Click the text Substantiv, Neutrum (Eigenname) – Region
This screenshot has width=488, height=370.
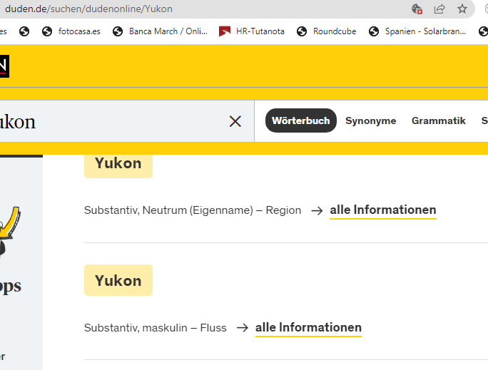[193, 210]
